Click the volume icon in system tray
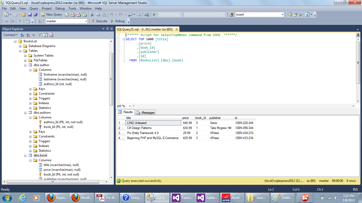362x203 pixels. pos(335,198)
